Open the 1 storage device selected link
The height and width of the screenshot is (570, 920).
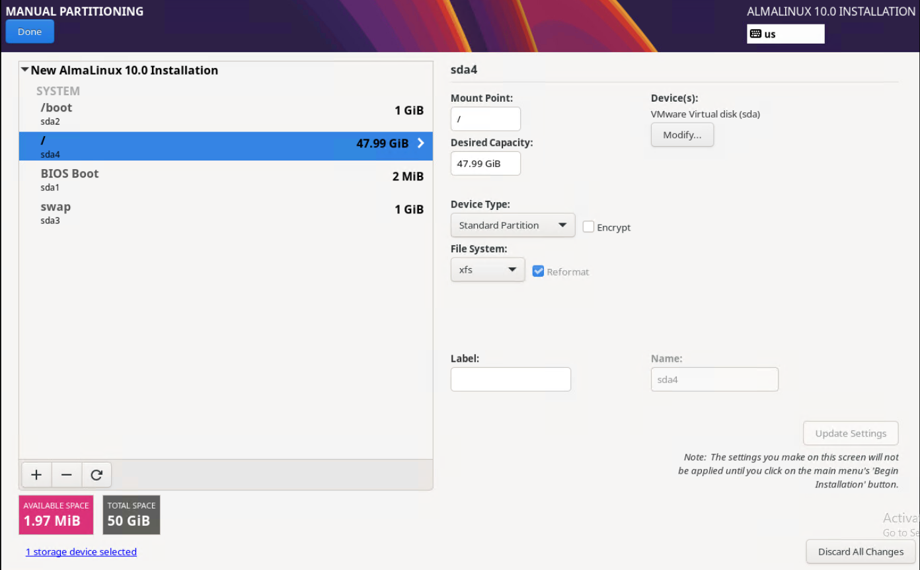click(81, 552)
